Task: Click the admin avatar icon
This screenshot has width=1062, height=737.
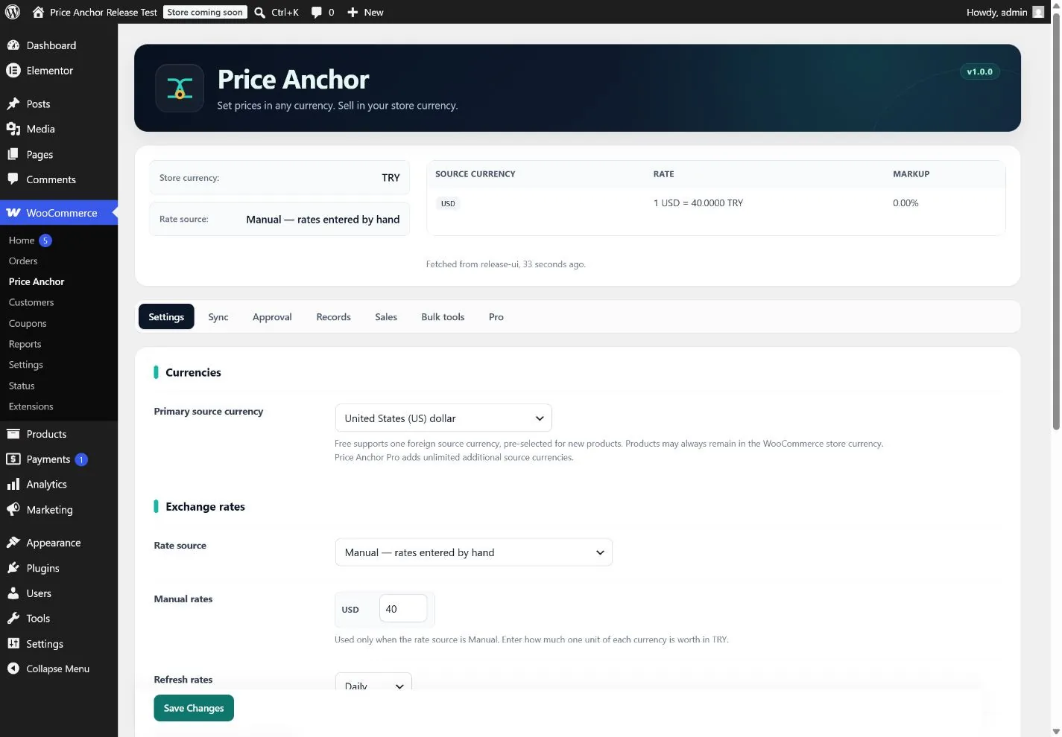Action: click(1038, 12)
